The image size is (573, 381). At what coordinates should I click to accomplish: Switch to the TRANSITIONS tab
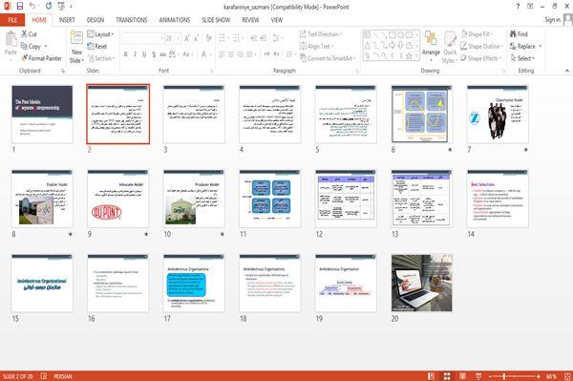pyautogui.click(x=132, y=20)
